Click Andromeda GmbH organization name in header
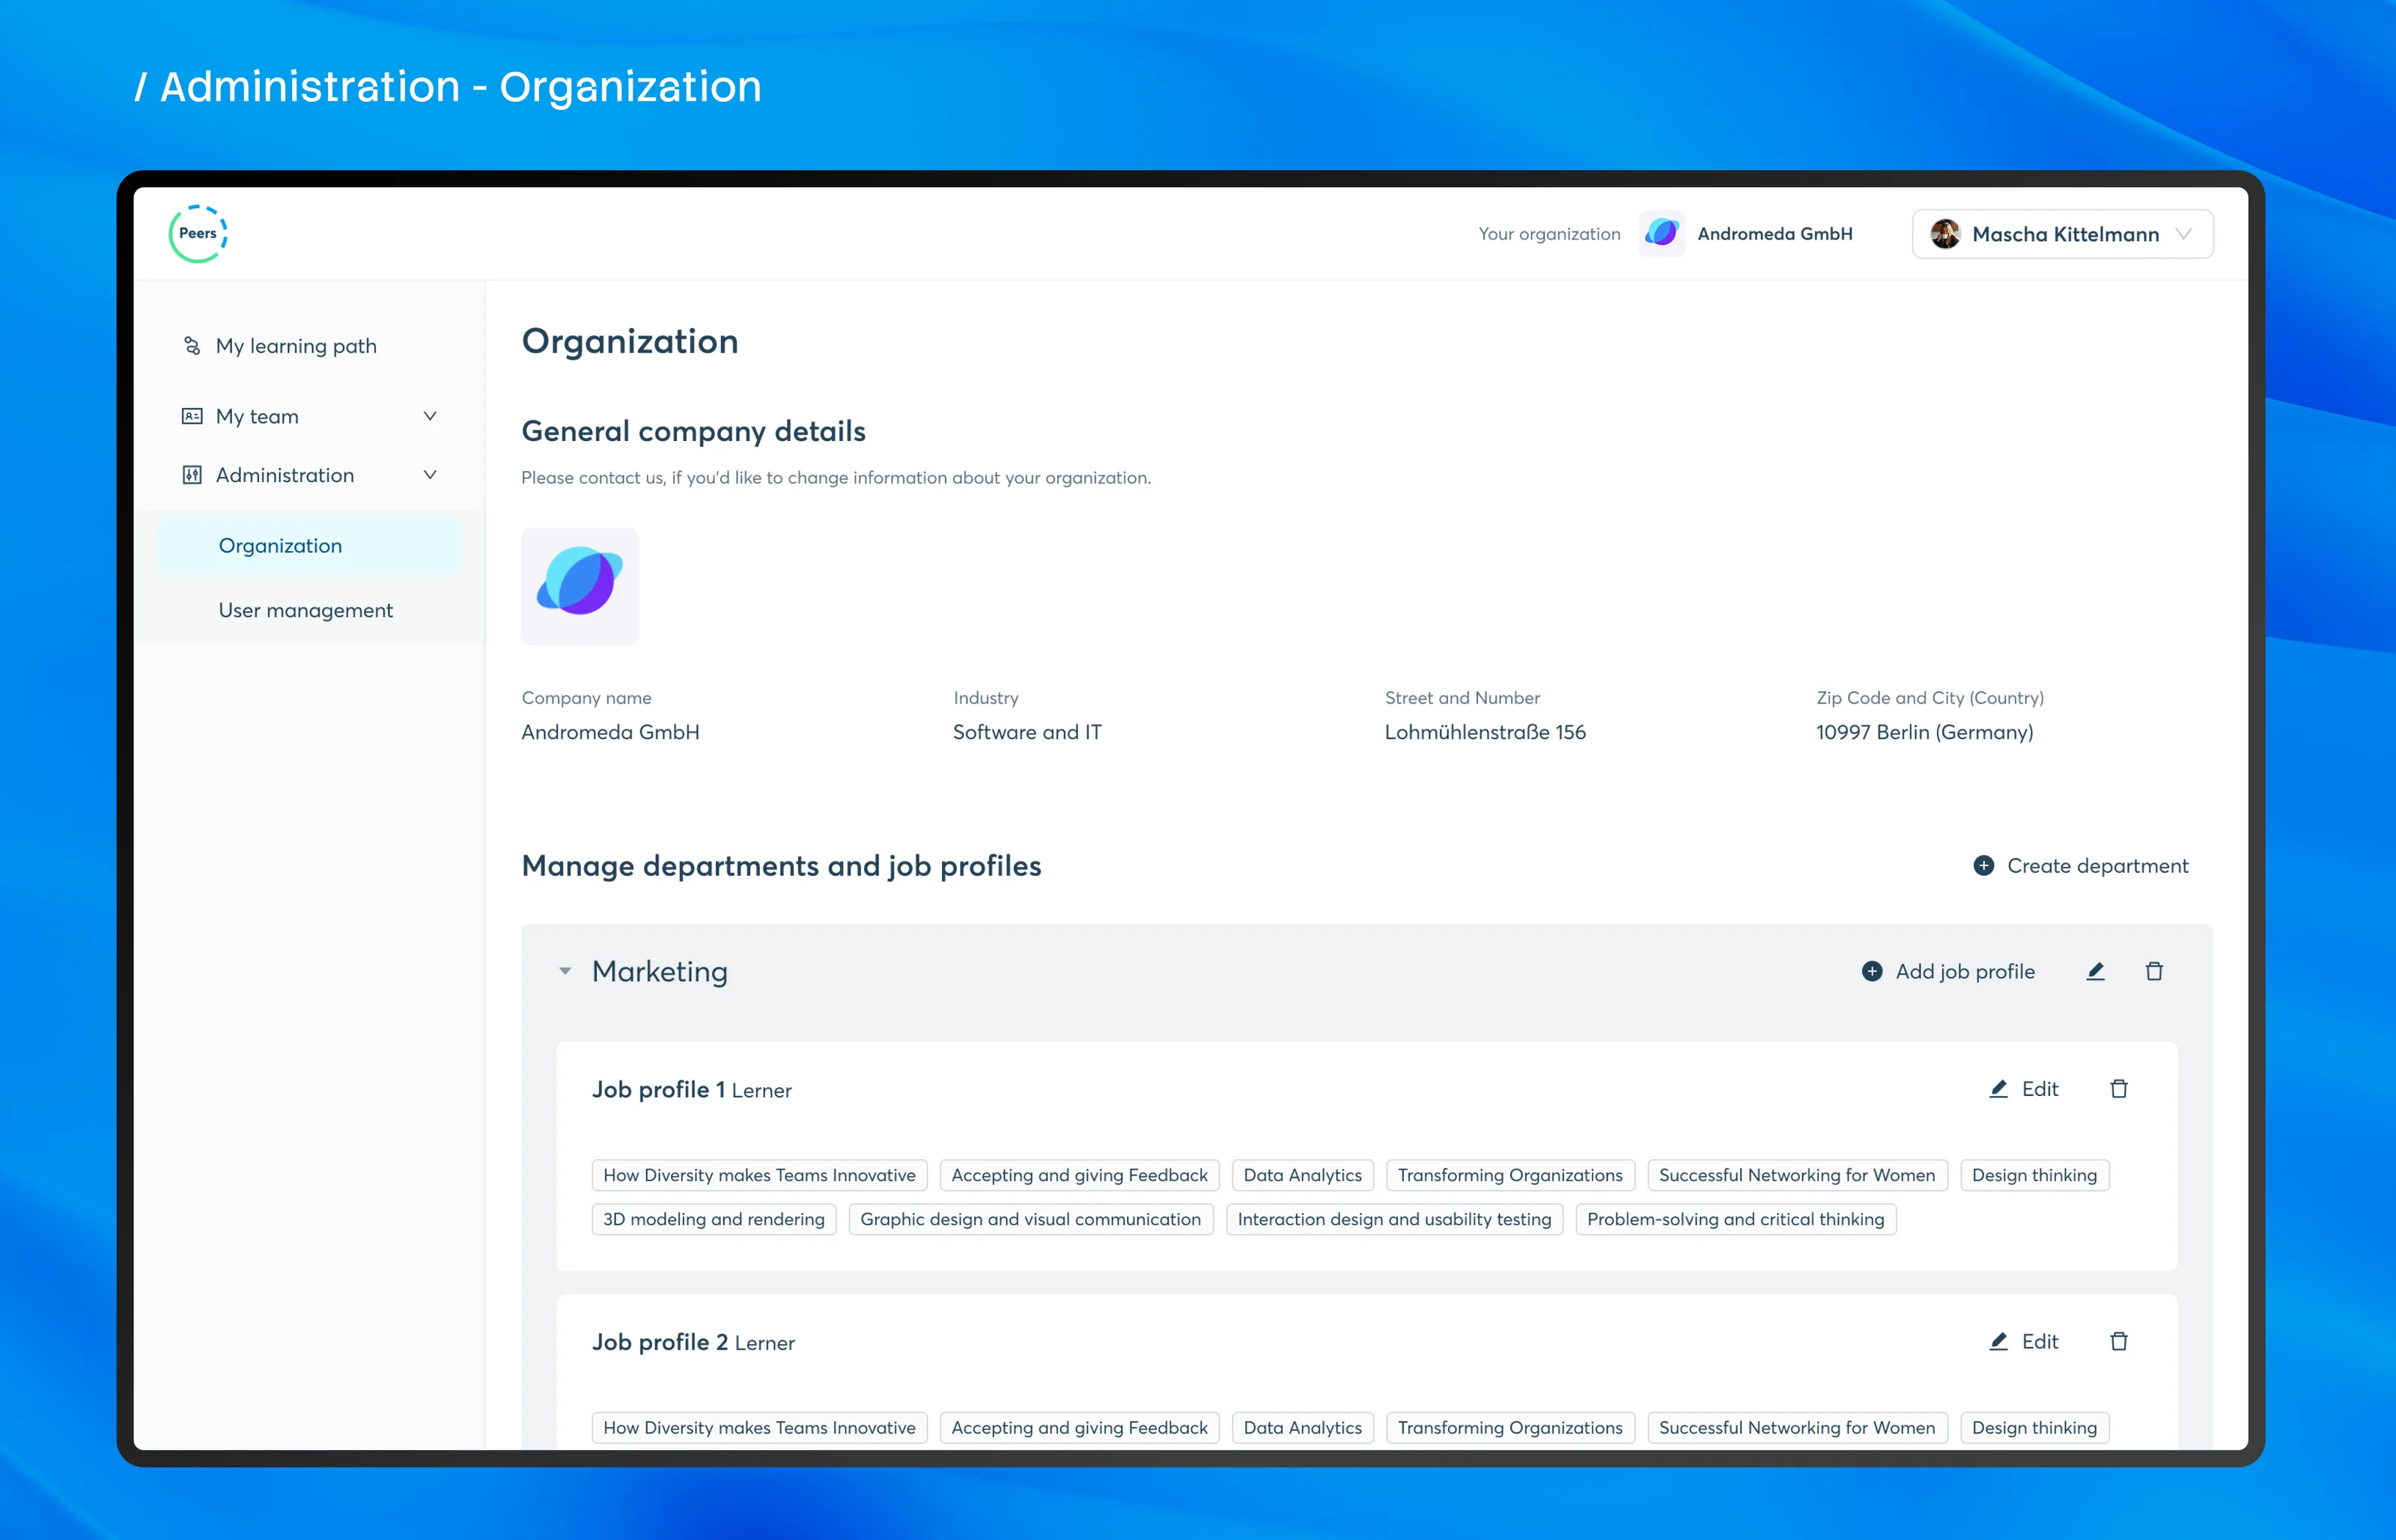2396x1540 pixels. click(1775, 234)
